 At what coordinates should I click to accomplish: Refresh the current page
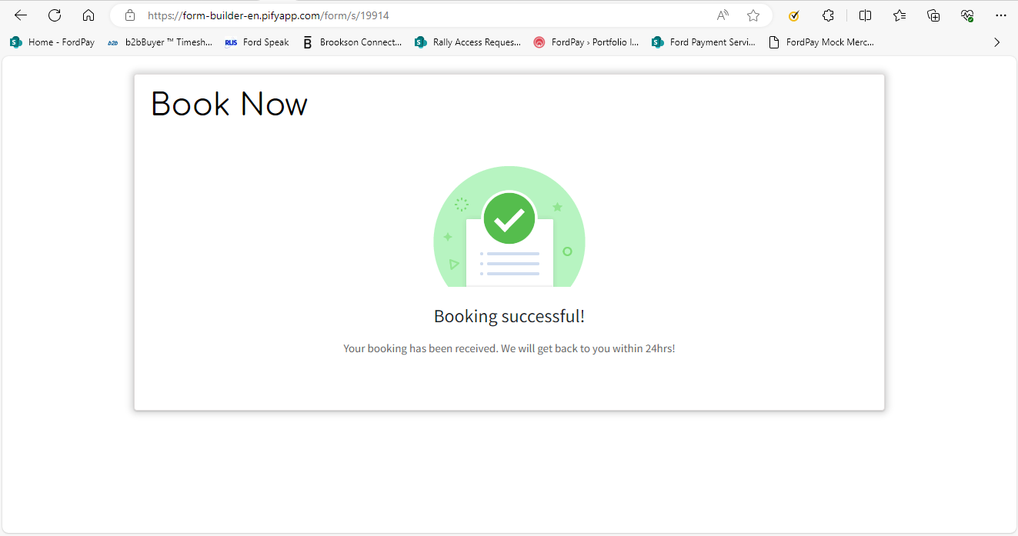(55, 15)
